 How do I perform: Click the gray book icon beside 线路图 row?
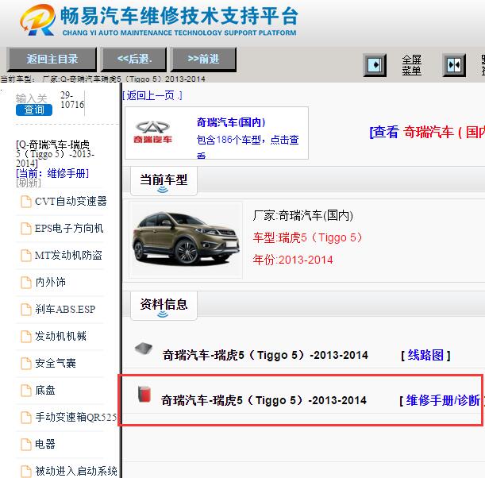(x=144, y=349)
